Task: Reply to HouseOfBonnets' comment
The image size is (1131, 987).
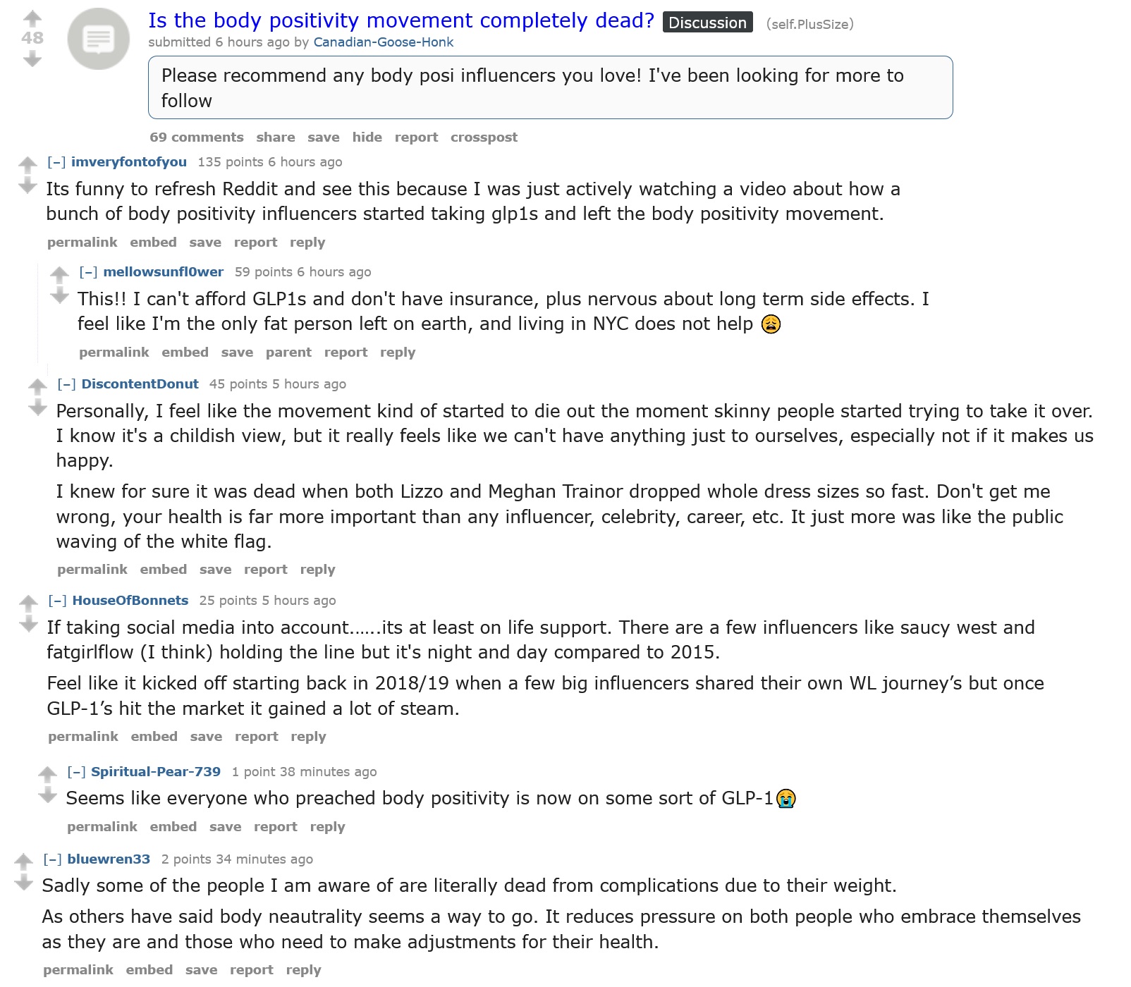Action: pyautogui.click(x=308, y=737)
